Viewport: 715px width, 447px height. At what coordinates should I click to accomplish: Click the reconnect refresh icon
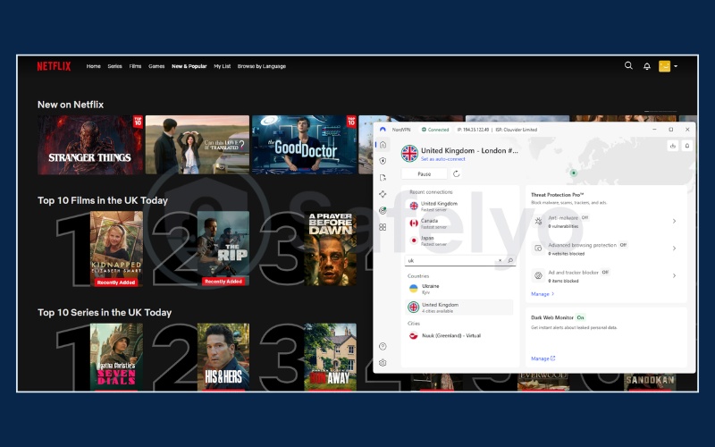pos(456,173)
